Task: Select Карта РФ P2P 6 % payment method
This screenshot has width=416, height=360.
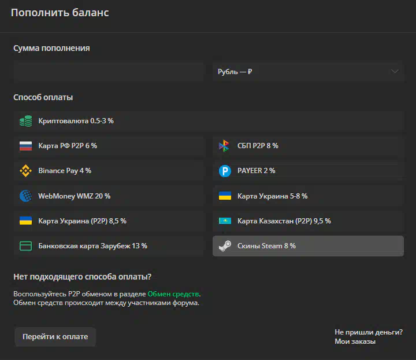Action: coord(109,146)
